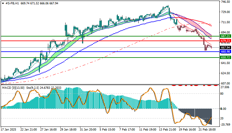Click the 694.00 price scale value
Screen dimensions: 232x133
225,32
